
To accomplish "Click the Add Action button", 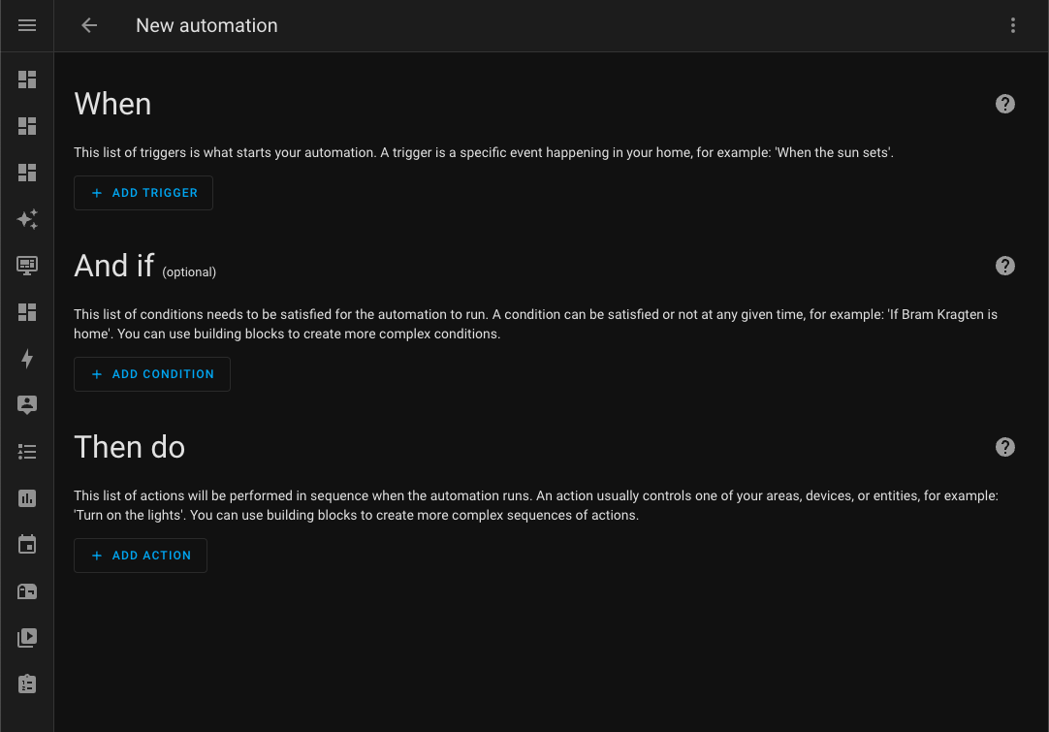I will point(141,556).
